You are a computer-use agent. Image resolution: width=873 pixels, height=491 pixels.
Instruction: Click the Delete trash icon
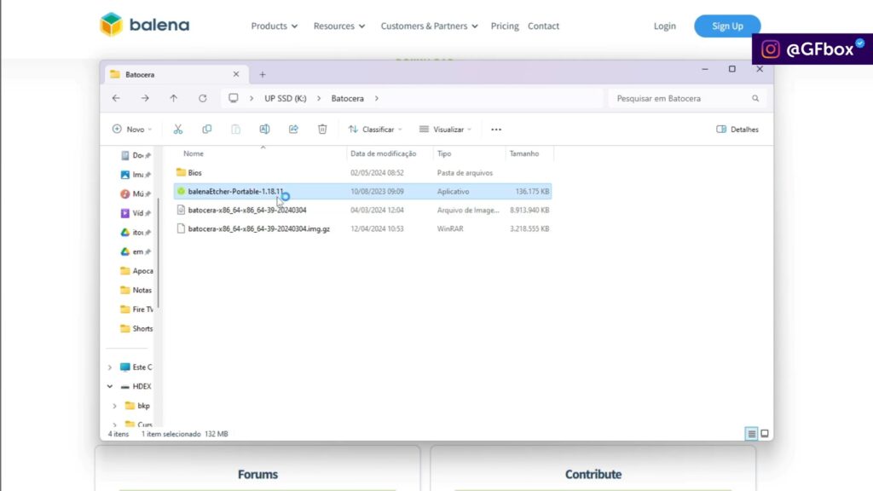(x=322, y=130)
